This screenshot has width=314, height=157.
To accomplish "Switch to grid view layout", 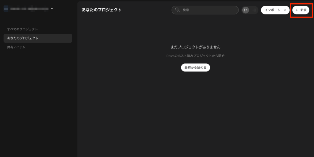I will (254, 10).
